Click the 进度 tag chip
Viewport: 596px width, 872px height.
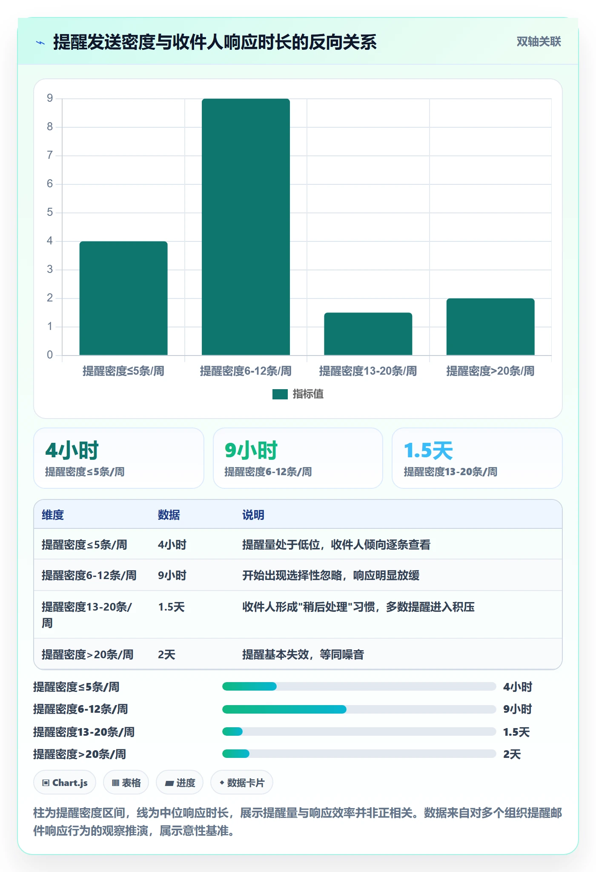[x=180, y=783]
